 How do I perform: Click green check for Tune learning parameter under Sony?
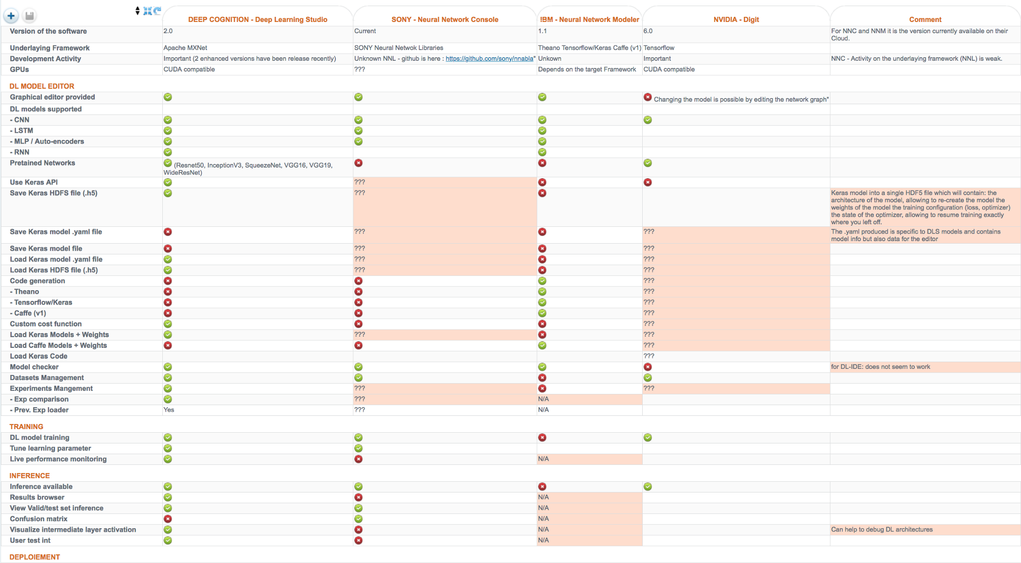[x=358, y=449]
